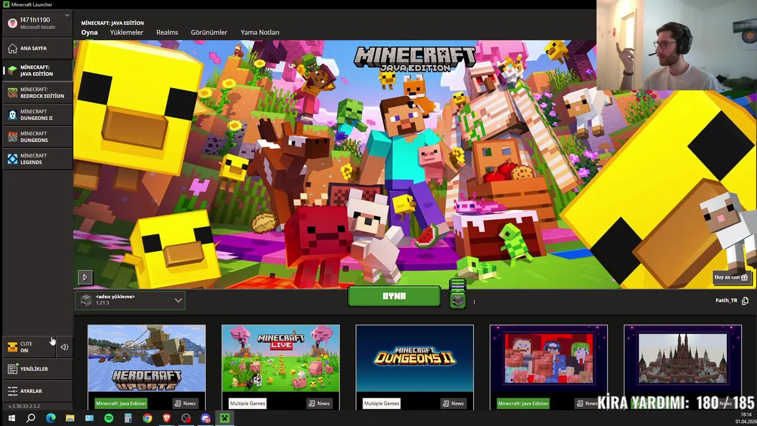757x426 pixels.
Task: Open the three-dot menu beside OYNA
Action: (474, 302)
